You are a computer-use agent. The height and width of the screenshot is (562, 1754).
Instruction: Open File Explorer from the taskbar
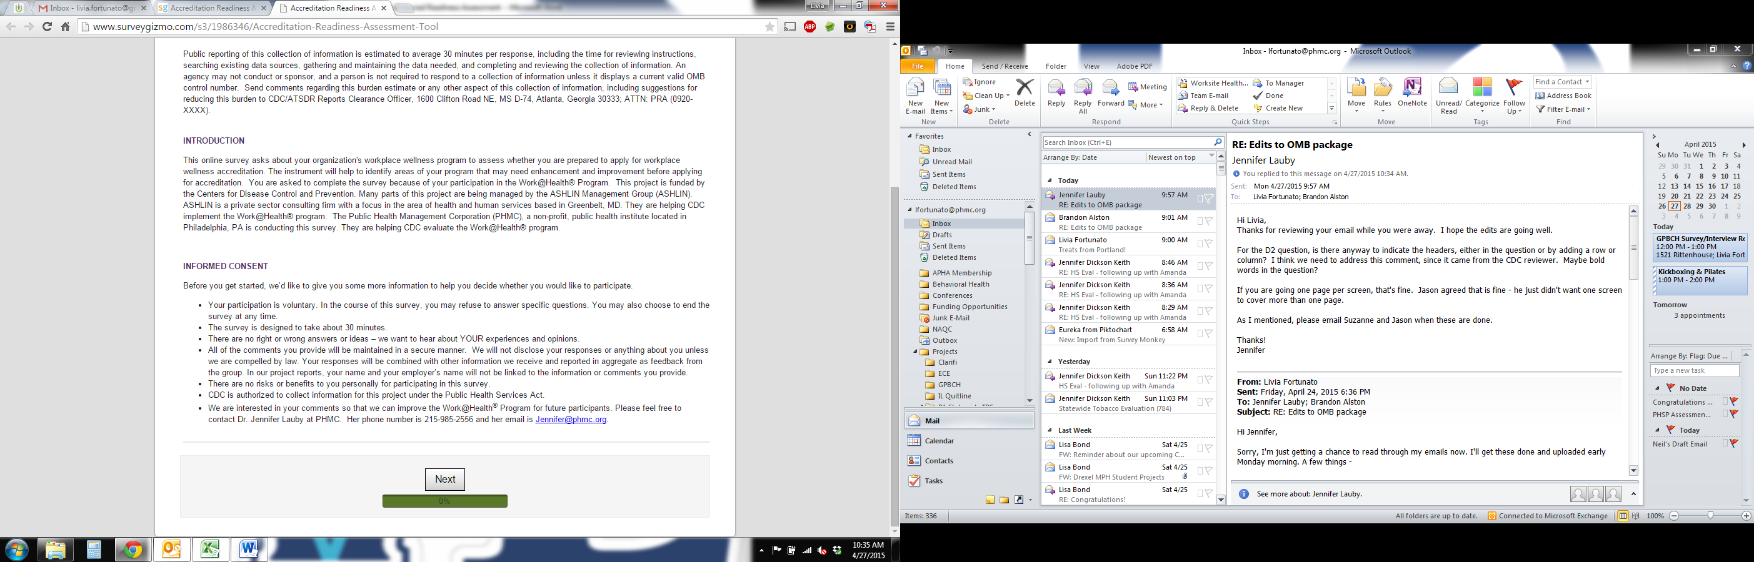(x=55, y=550)
